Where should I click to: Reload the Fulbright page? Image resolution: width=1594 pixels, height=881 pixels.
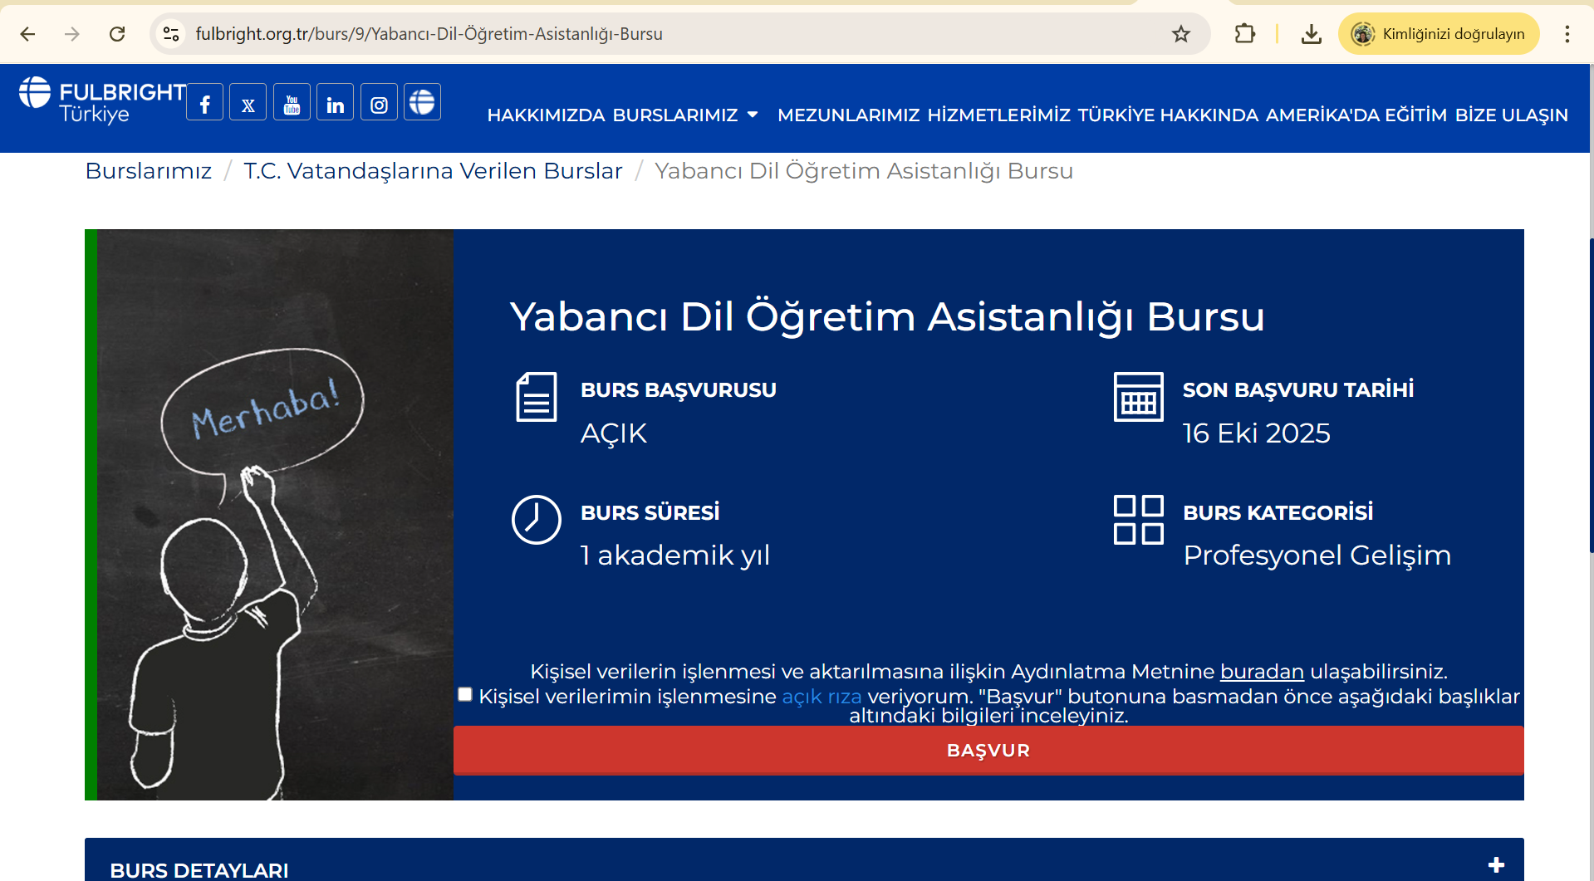[117, 34]
